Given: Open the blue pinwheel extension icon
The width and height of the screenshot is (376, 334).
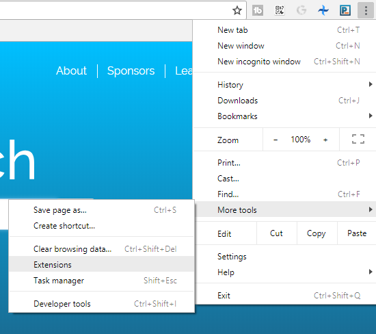Looking at the screenshot, I should point(323,10).
